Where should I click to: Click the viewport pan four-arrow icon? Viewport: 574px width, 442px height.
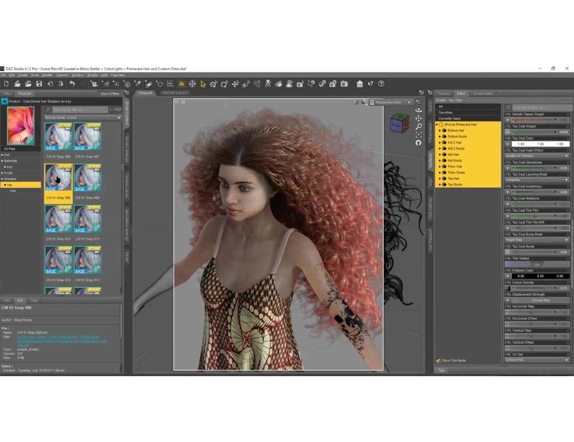coord(418,118)
